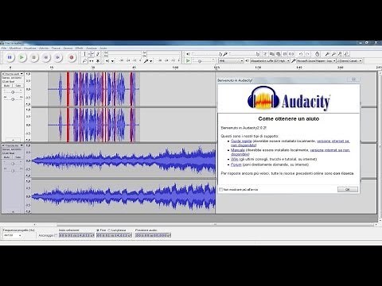382x286 pixels.
Task: Select the Draw (pencil) tool
Action: tap(97, 54)
